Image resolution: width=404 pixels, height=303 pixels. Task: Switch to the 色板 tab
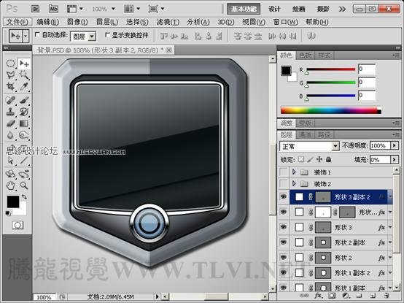coord(305,55)
